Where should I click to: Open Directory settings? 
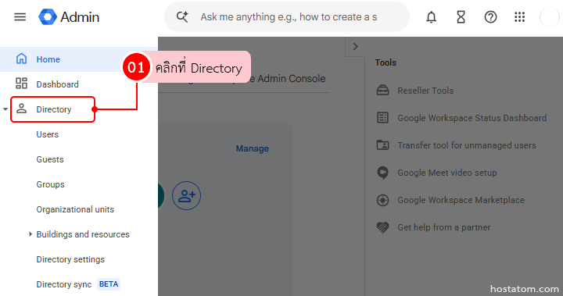(x=70, y=259)
